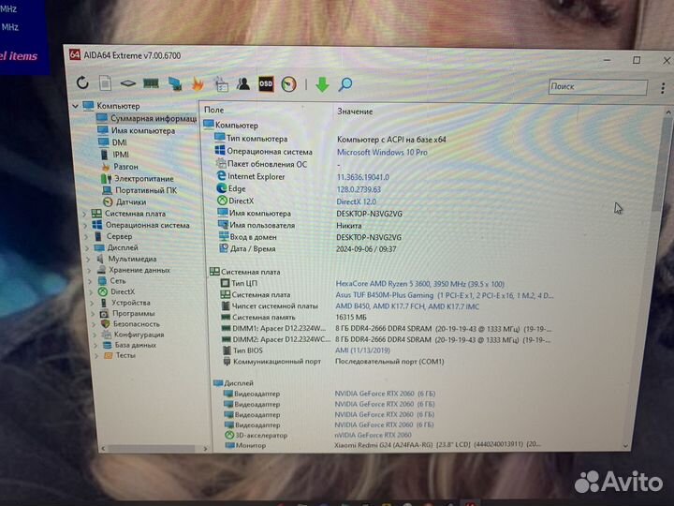
Task: Select the Разгон tree item
Action: click(x=126, y=167)
